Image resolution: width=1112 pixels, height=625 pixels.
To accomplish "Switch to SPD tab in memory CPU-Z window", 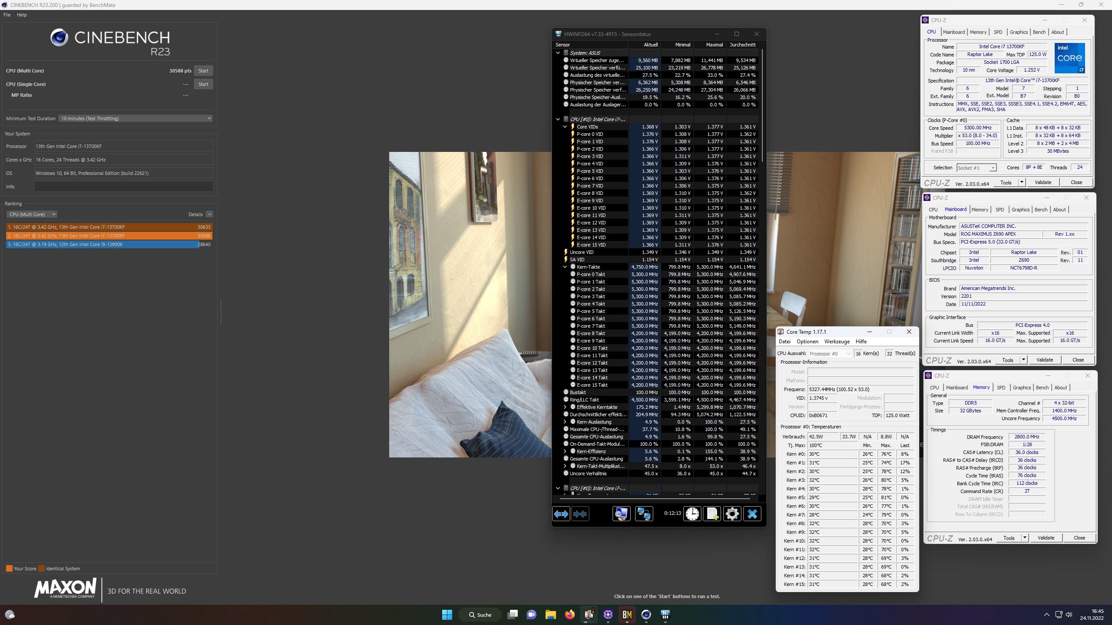I will click(x=1001, y=388).
